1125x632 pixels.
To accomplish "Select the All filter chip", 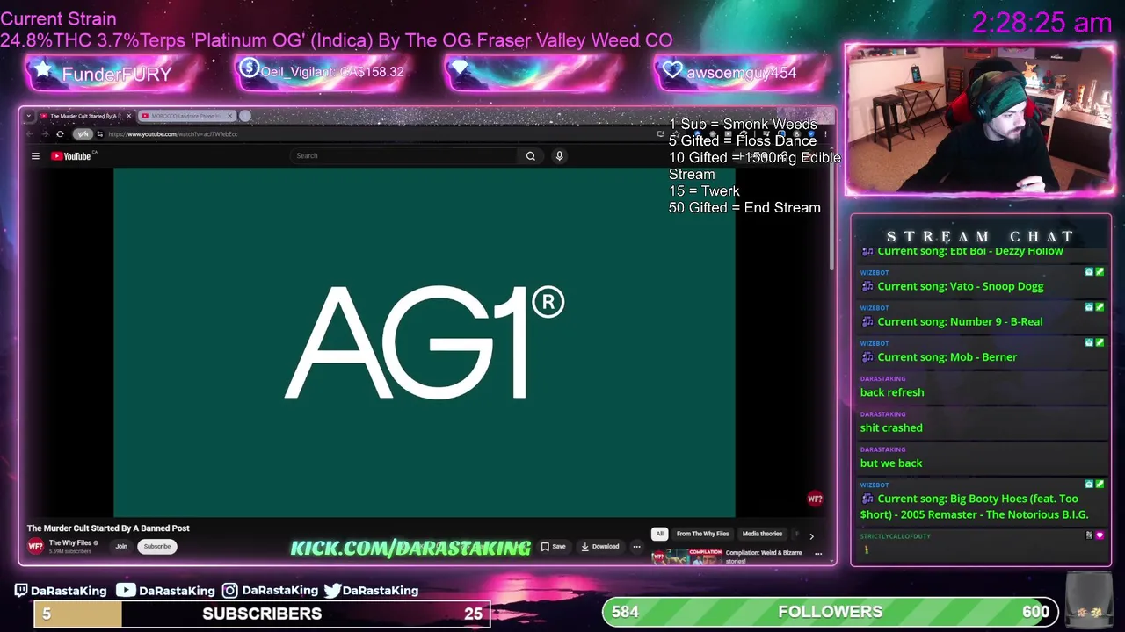I will [659, 534].
